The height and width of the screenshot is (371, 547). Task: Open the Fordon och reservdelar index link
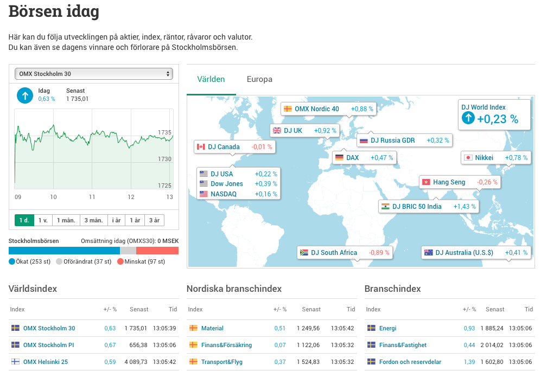click(x=410, y=362)
